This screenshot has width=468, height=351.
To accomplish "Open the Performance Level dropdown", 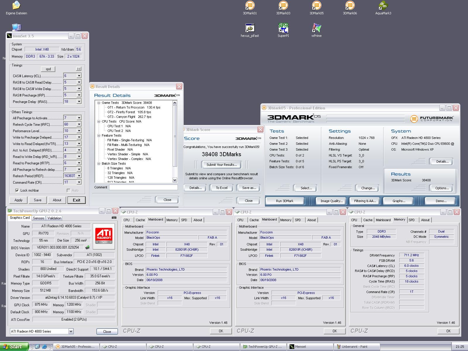I will point(79,131).
